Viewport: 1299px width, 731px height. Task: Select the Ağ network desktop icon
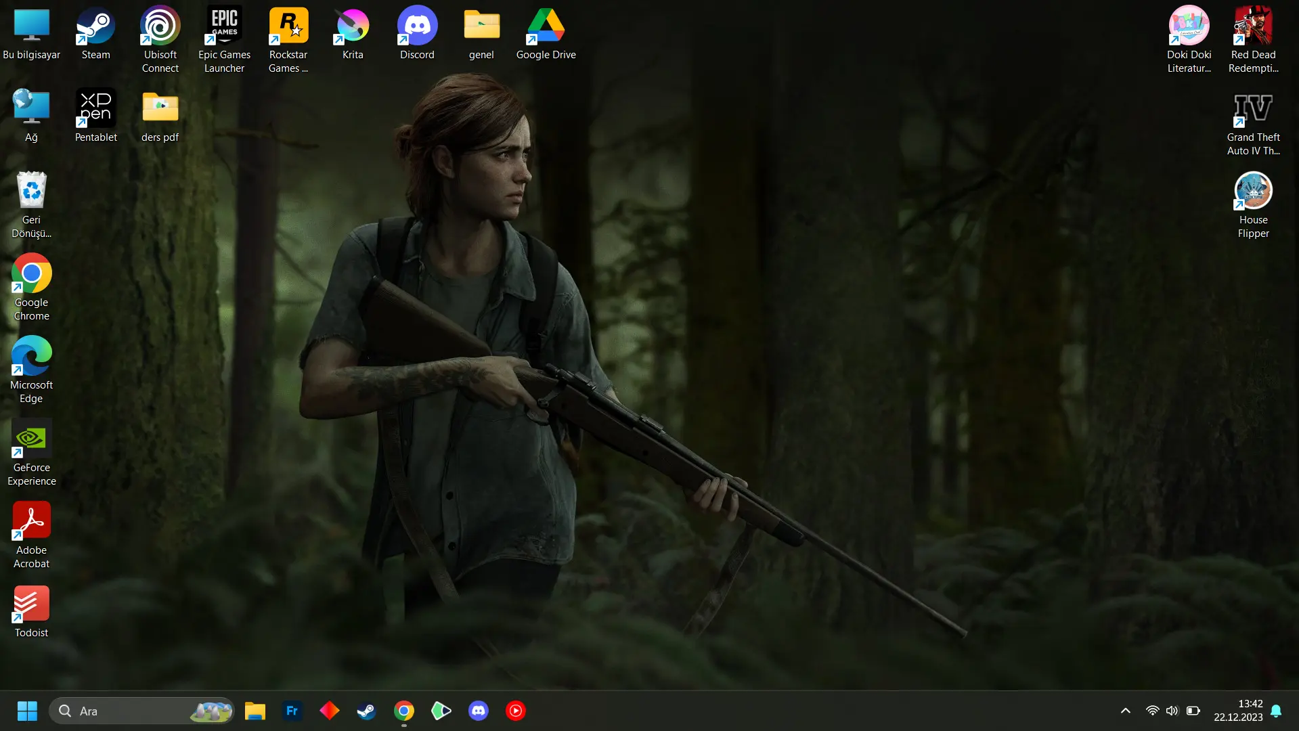point(32,116)
